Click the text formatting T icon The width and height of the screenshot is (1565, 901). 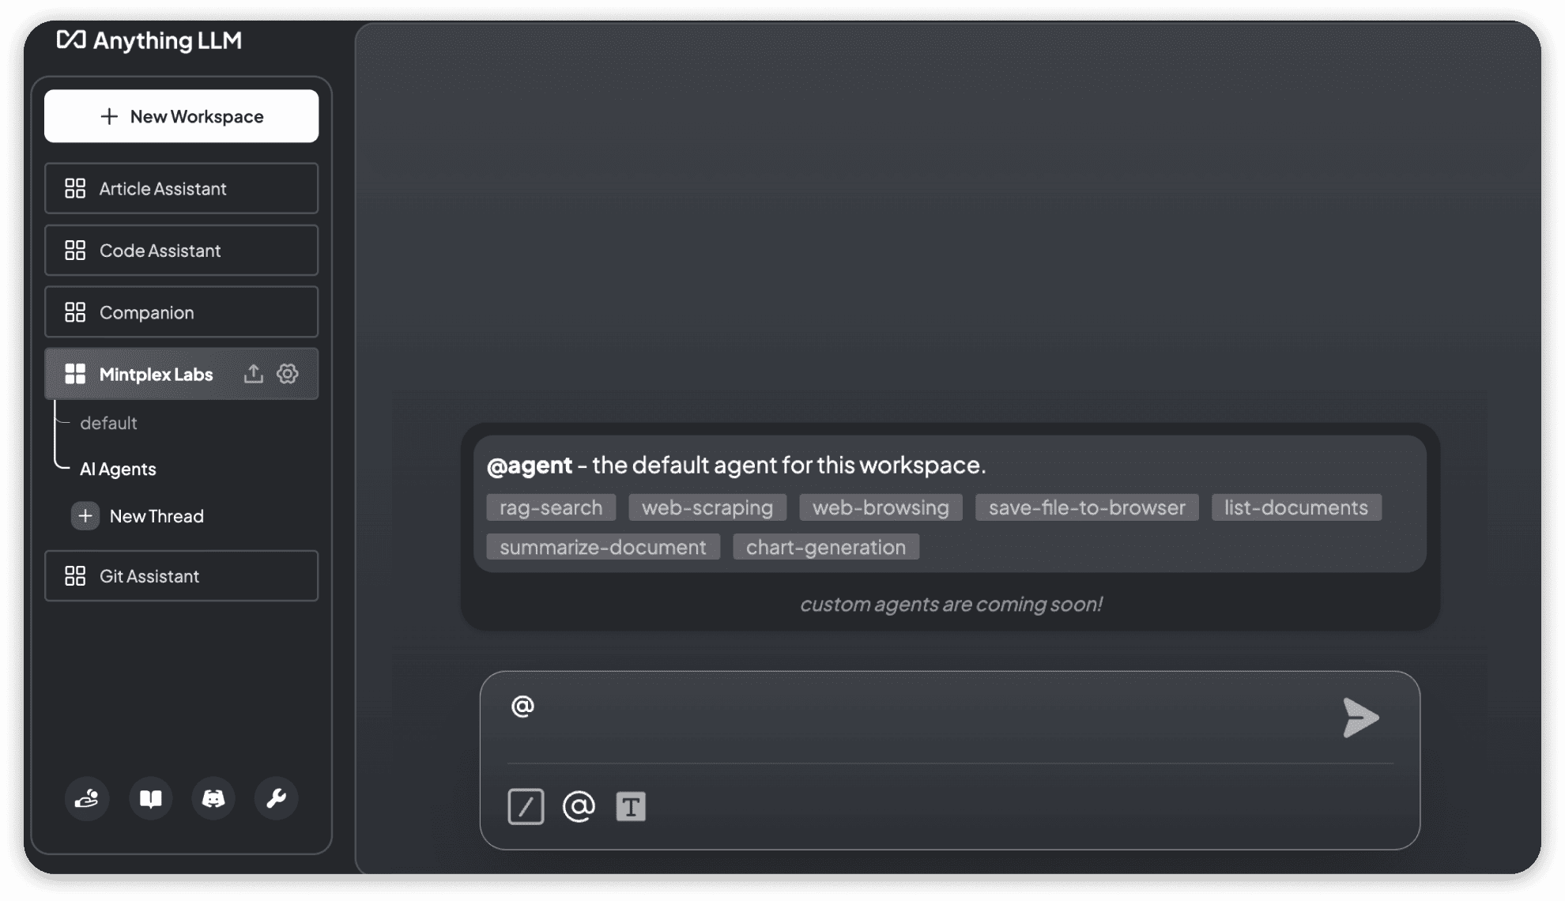630,806
